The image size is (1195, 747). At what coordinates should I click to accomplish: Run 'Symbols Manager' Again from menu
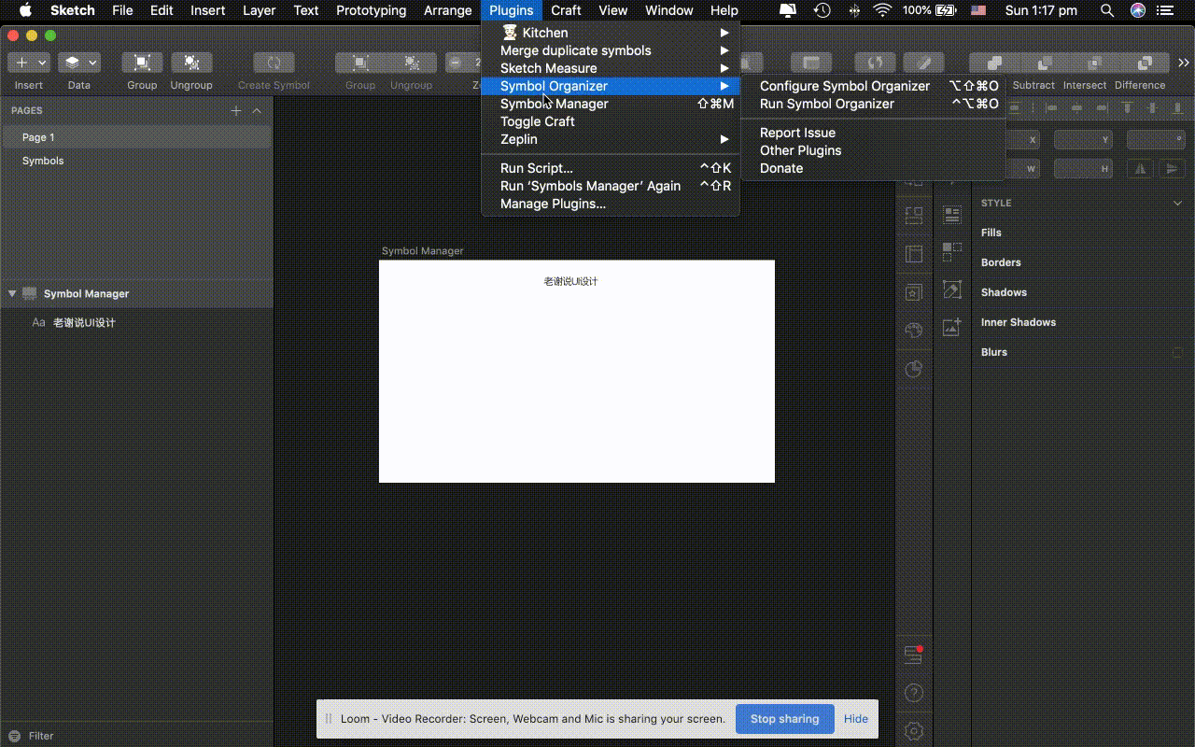pyautogui.click(x=611, y=186)
